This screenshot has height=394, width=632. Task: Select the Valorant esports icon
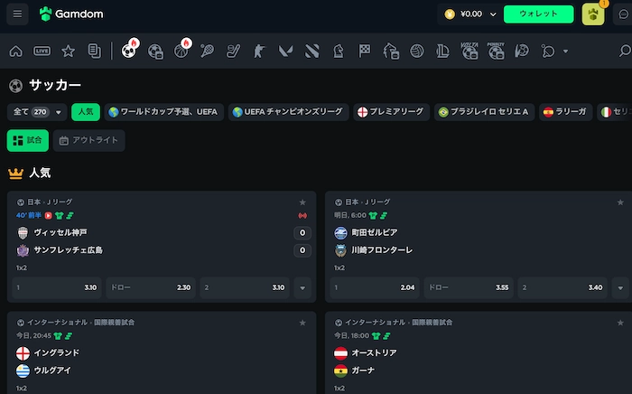(286, 52)
